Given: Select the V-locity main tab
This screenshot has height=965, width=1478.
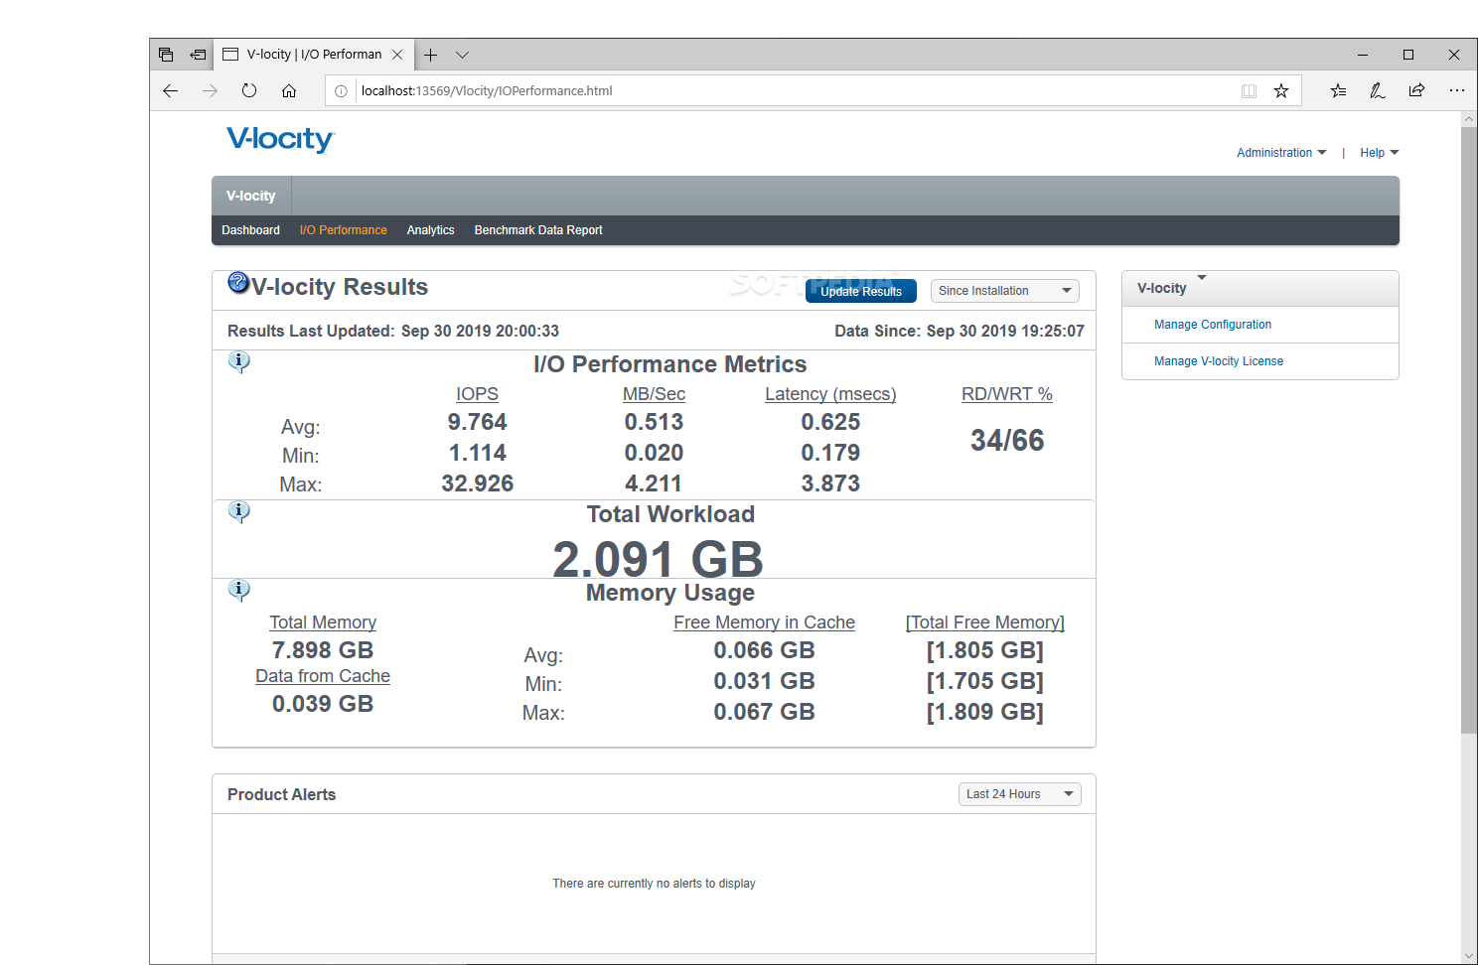Looking at the screenshot, I should pos(251,196).
